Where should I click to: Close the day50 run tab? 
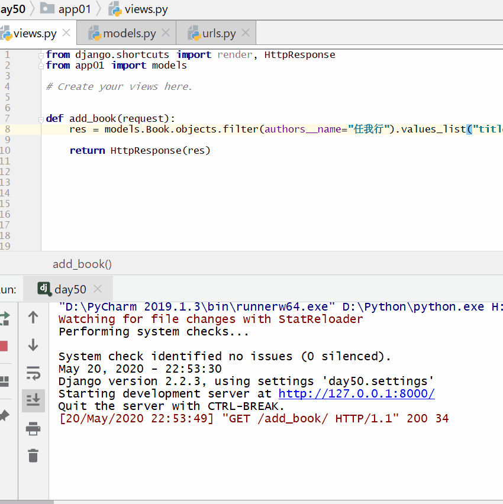pos(98,289)
